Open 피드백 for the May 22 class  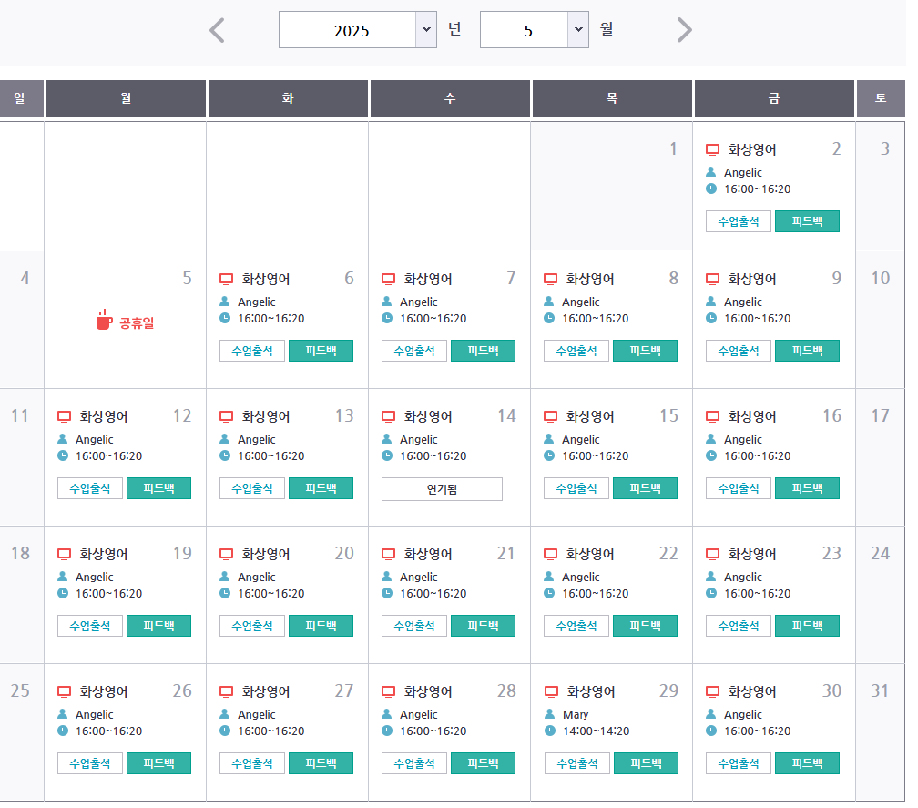(645, 626)
